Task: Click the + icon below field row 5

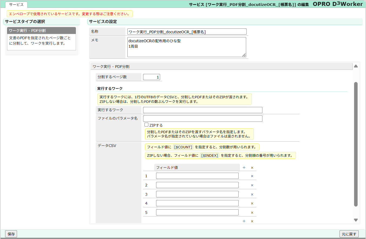Action: pos(244,221)
